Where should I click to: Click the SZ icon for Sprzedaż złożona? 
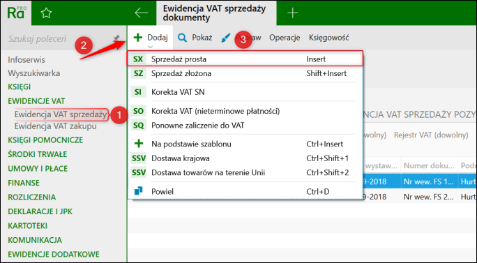click(x=138, y=73)
